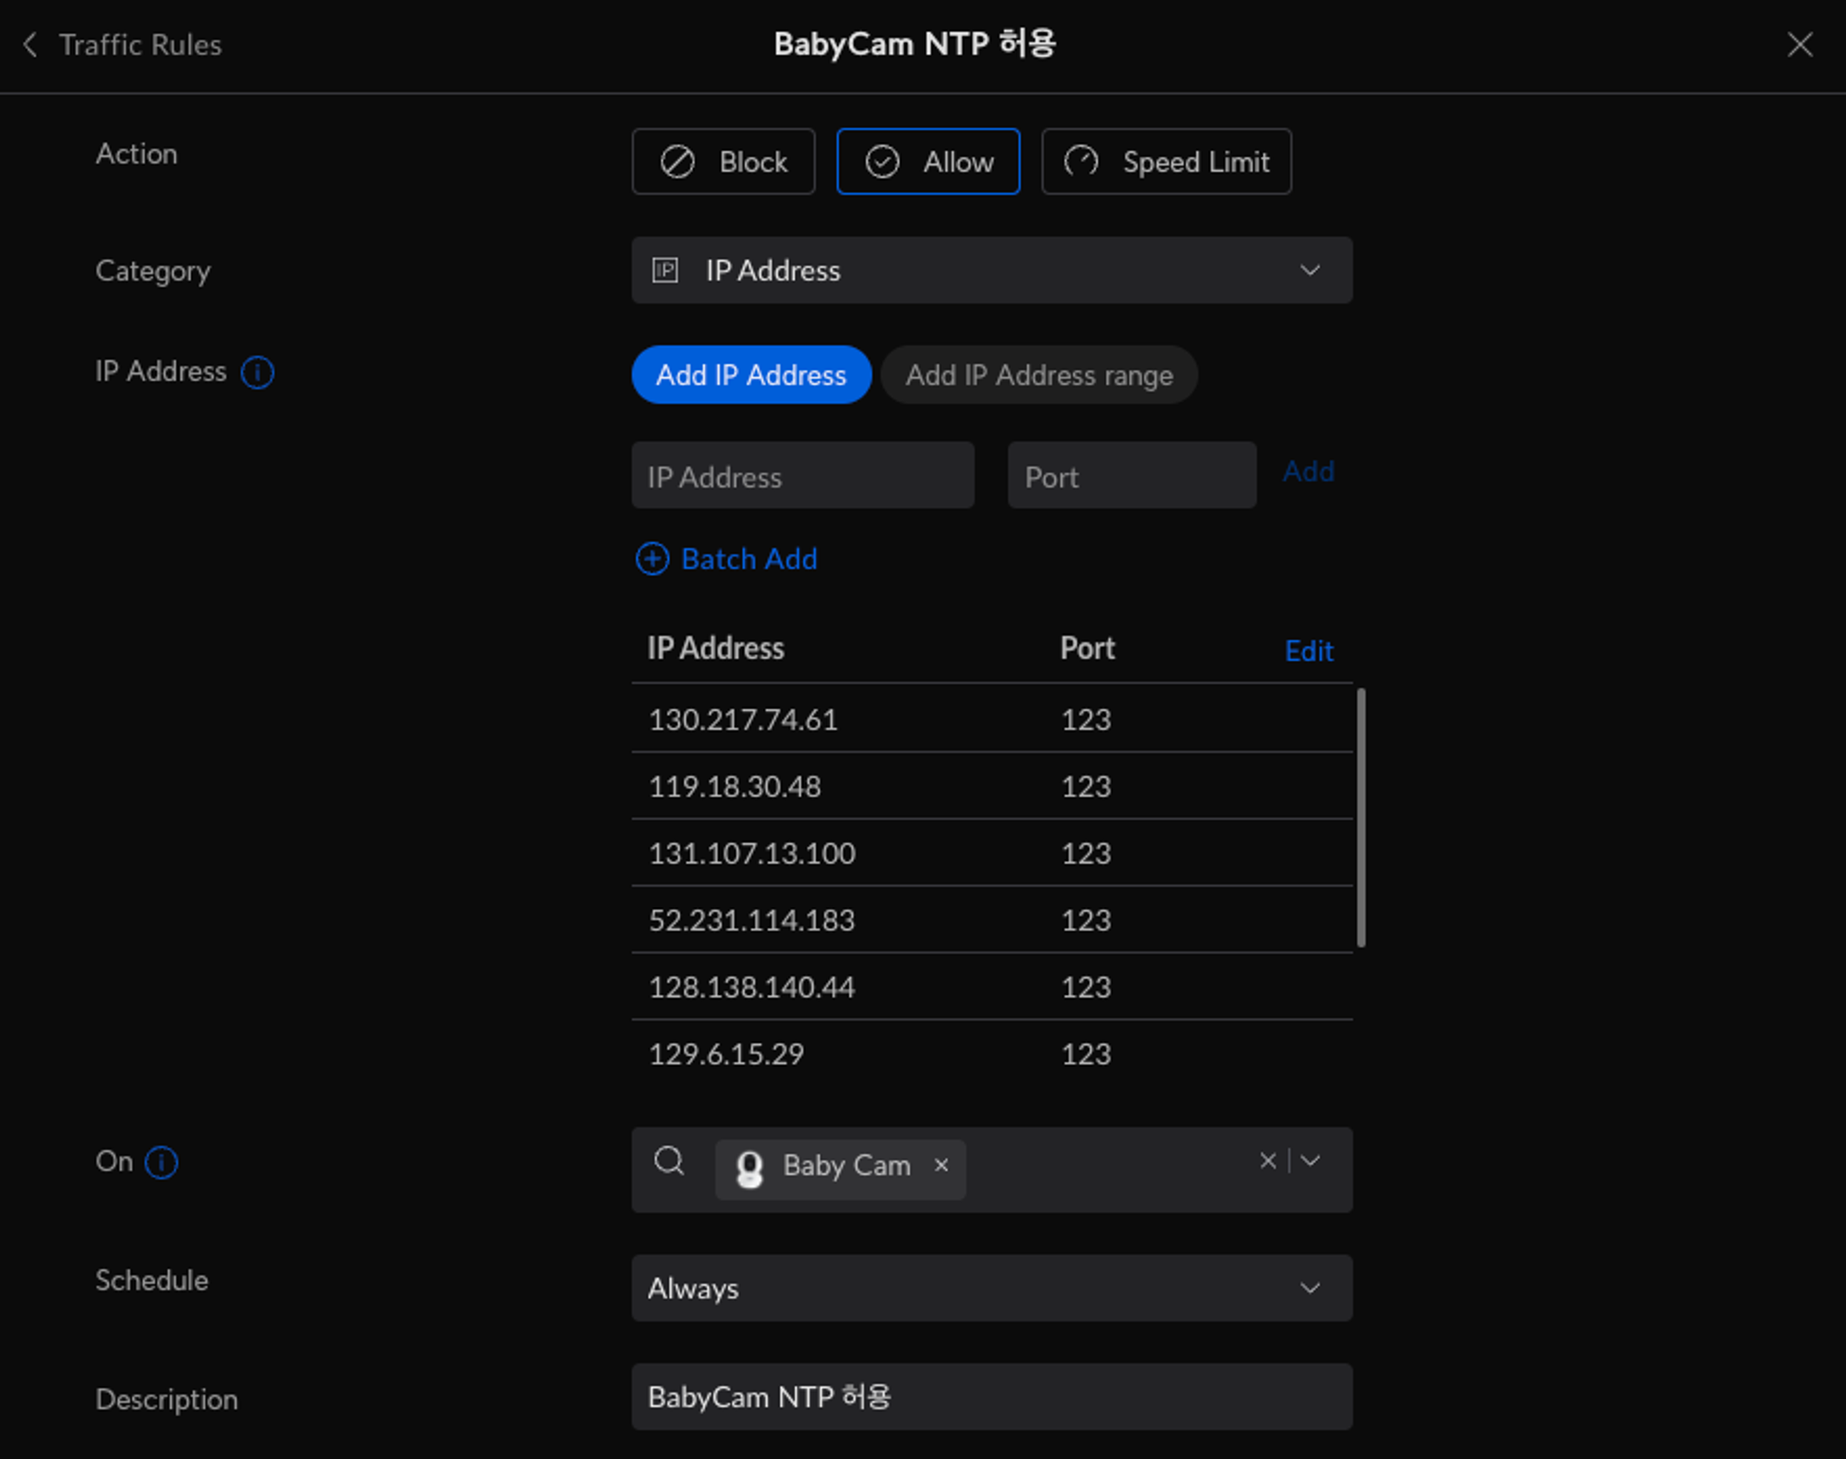Screen dimensions: 1846x1459
Task: Open the Category IP Address dropdown
Action: [x=991, y=270]
